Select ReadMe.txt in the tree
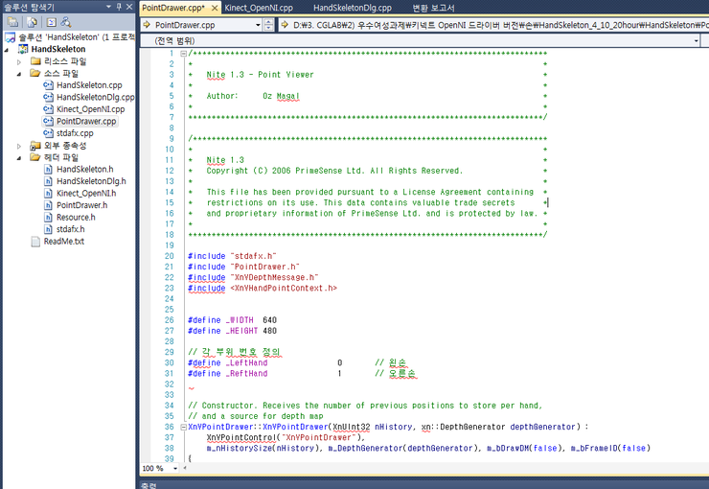Viewport: 709px width, 489px height. (x=64, y=242)
